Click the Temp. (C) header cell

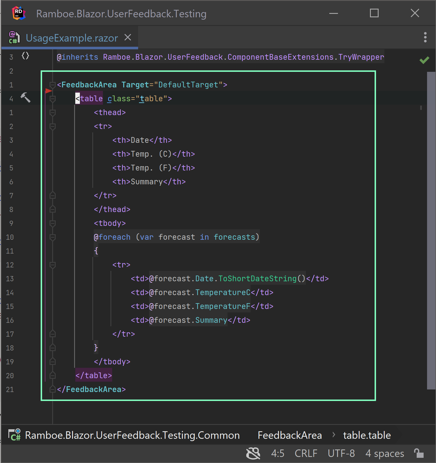point(154,154)
